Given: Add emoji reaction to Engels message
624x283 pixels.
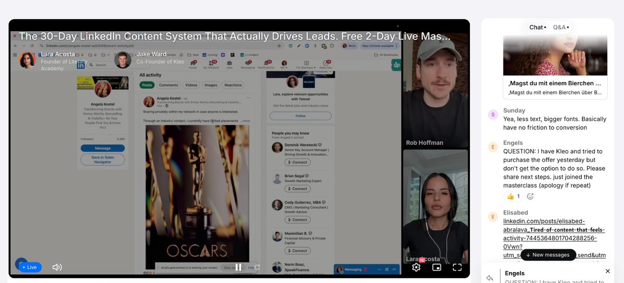Looking at the screenshot, I should [x=530, y=196].
